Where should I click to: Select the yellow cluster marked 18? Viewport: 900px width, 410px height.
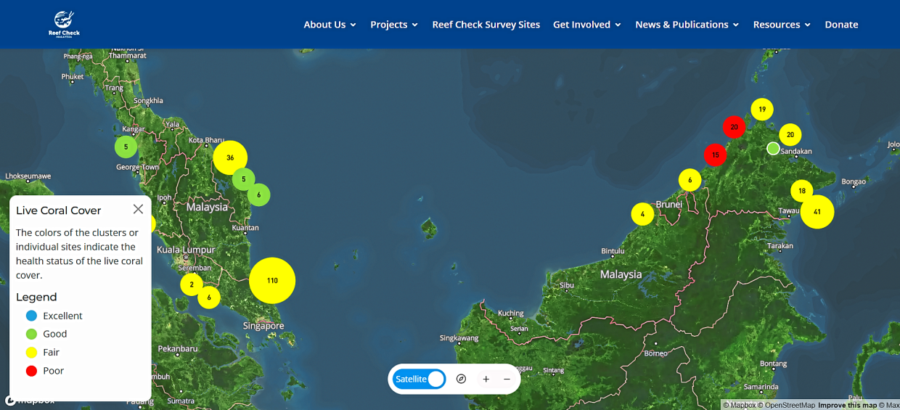(801, 192)
